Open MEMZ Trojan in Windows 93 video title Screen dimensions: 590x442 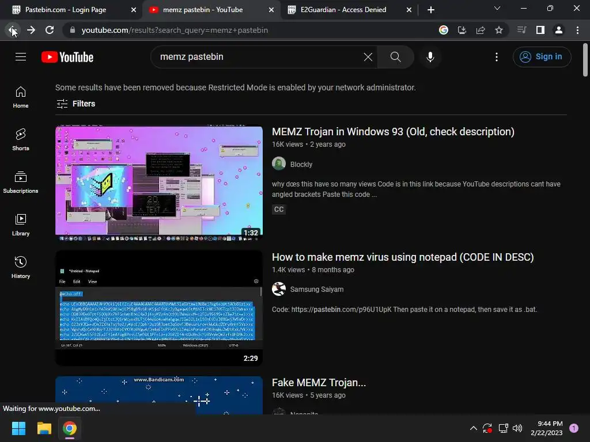tap(393, 132)
